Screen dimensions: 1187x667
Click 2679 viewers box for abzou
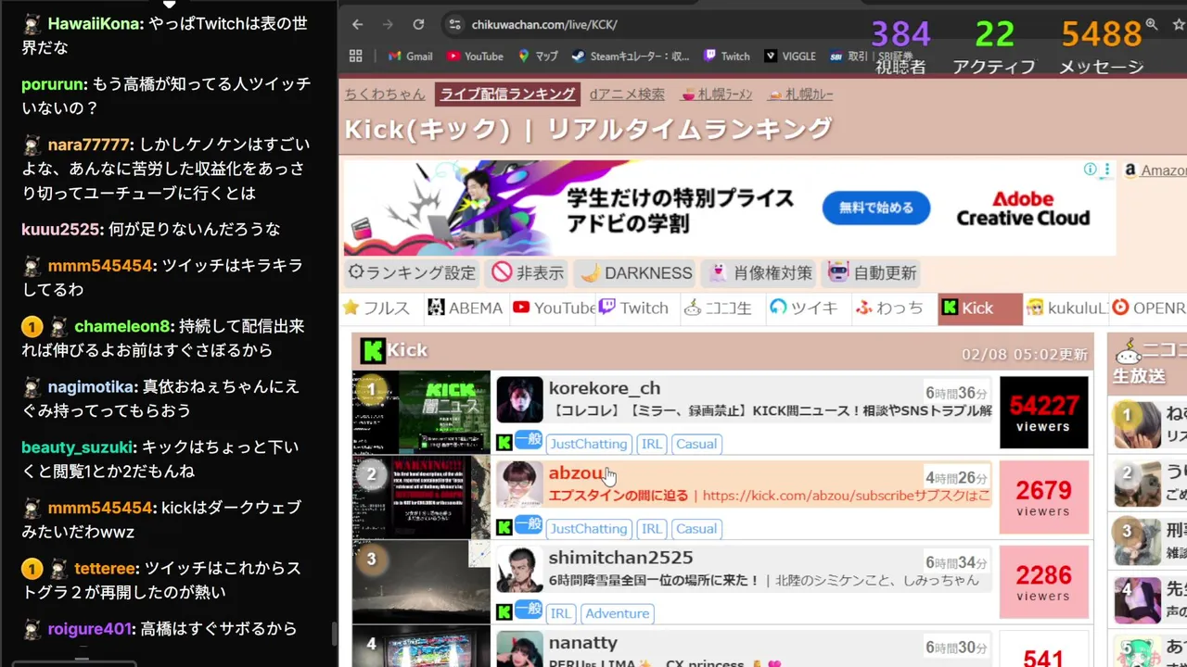point(1043,497)
